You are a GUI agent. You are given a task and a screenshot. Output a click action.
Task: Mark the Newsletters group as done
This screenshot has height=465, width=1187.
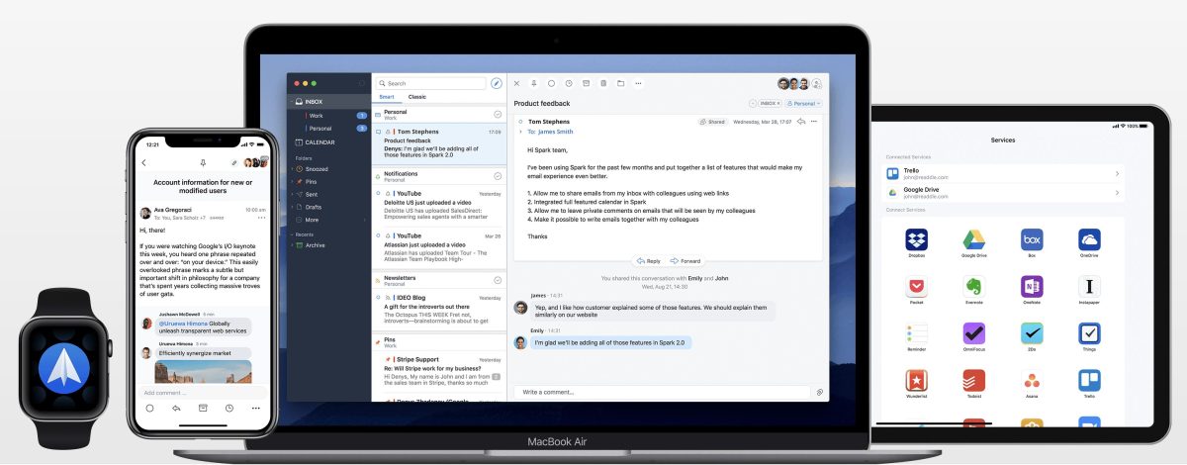498,280
